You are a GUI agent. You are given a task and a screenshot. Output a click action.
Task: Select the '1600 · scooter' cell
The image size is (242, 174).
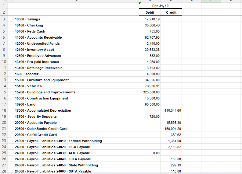(77, 74)
